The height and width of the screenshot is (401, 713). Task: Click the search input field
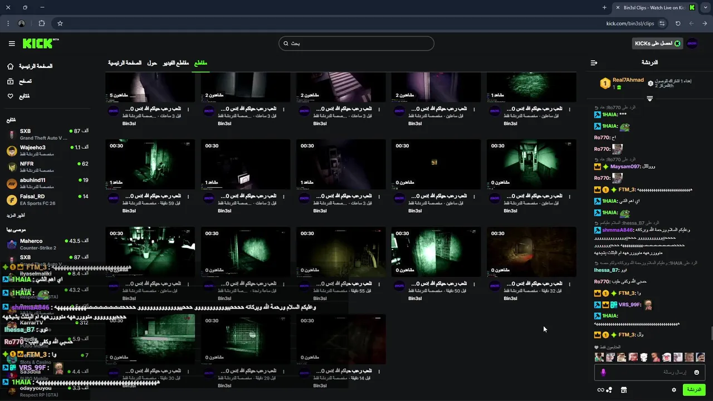356,43
